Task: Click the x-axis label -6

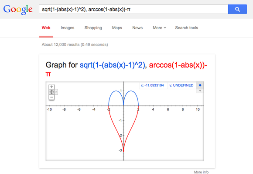Action: pyautogui.click(x=79, y=109)
